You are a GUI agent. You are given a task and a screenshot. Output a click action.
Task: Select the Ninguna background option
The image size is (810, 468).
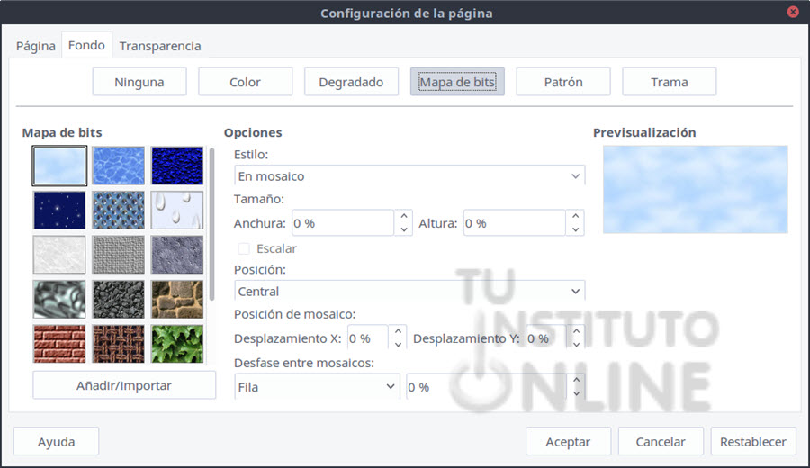[139, 82]
